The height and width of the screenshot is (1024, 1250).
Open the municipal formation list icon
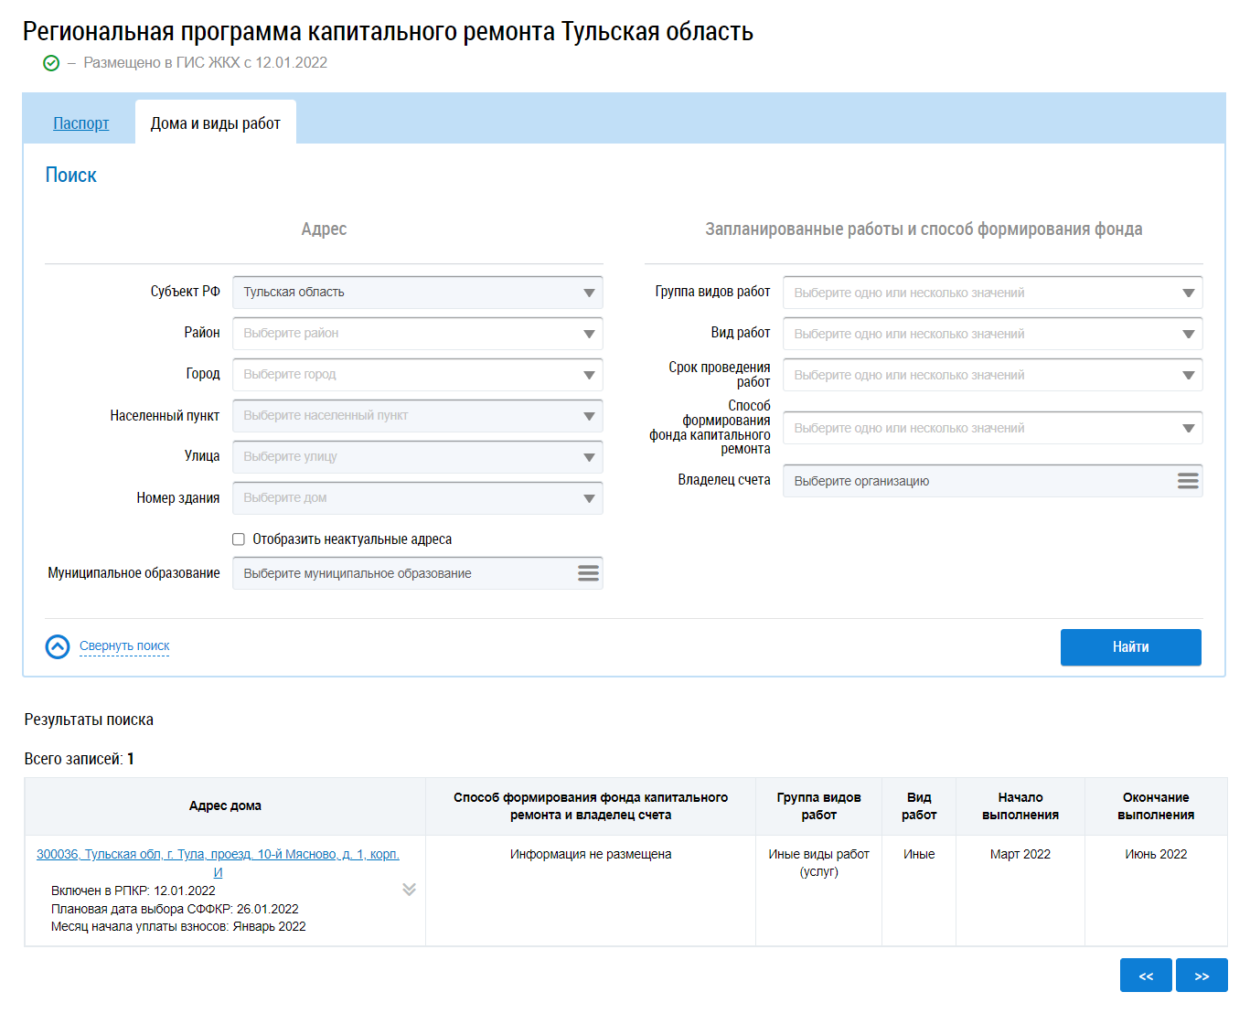tap(588, 573)
